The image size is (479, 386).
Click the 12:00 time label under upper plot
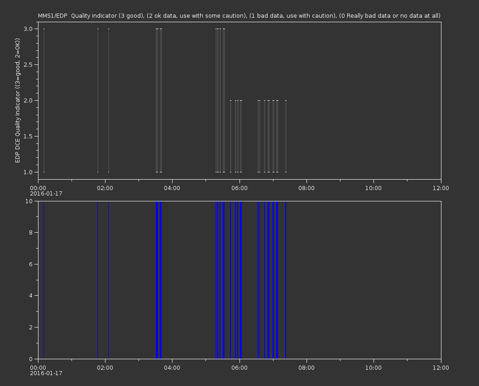coord(441,188)
